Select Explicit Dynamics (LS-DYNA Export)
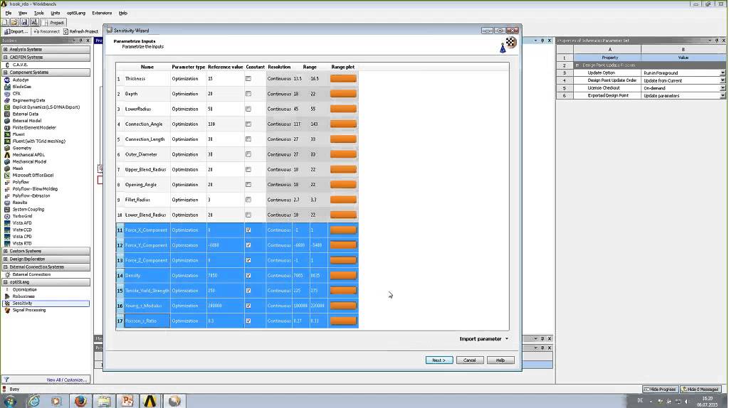729x408 pixels. (x=46, y=107)
